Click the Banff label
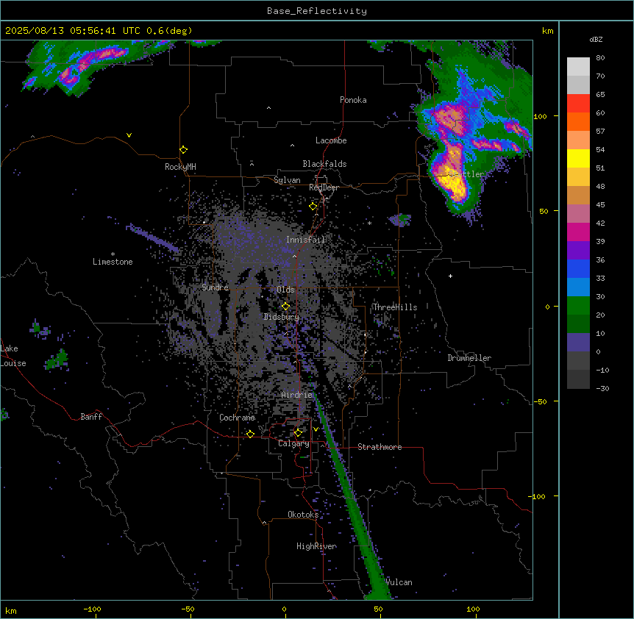Viewport: 634px width, 619px height. click(91, 417)
